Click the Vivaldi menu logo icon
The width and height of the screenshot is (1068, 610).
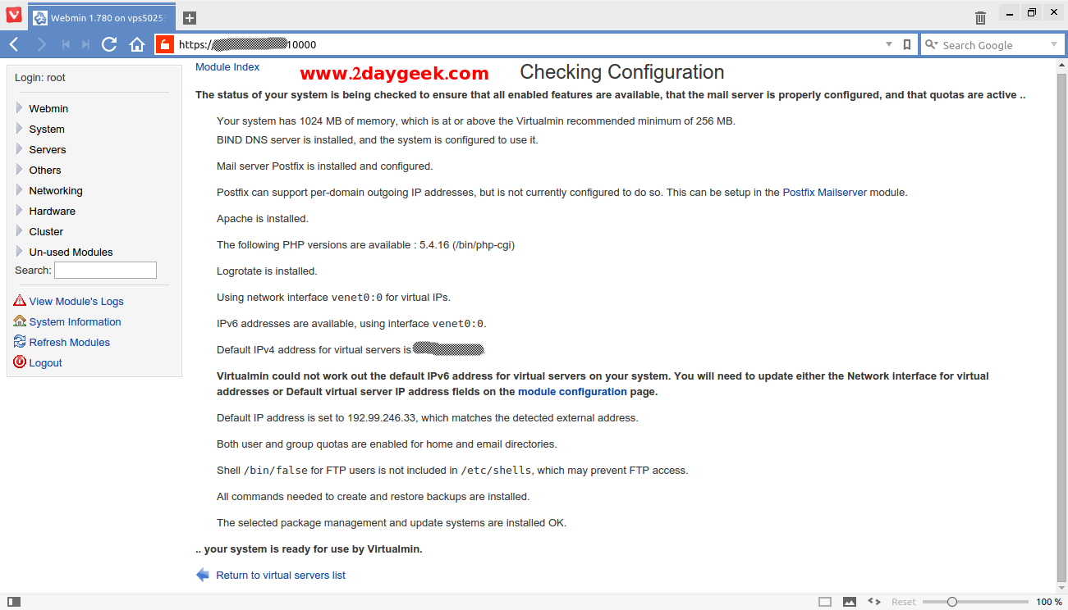coord(14,14)
